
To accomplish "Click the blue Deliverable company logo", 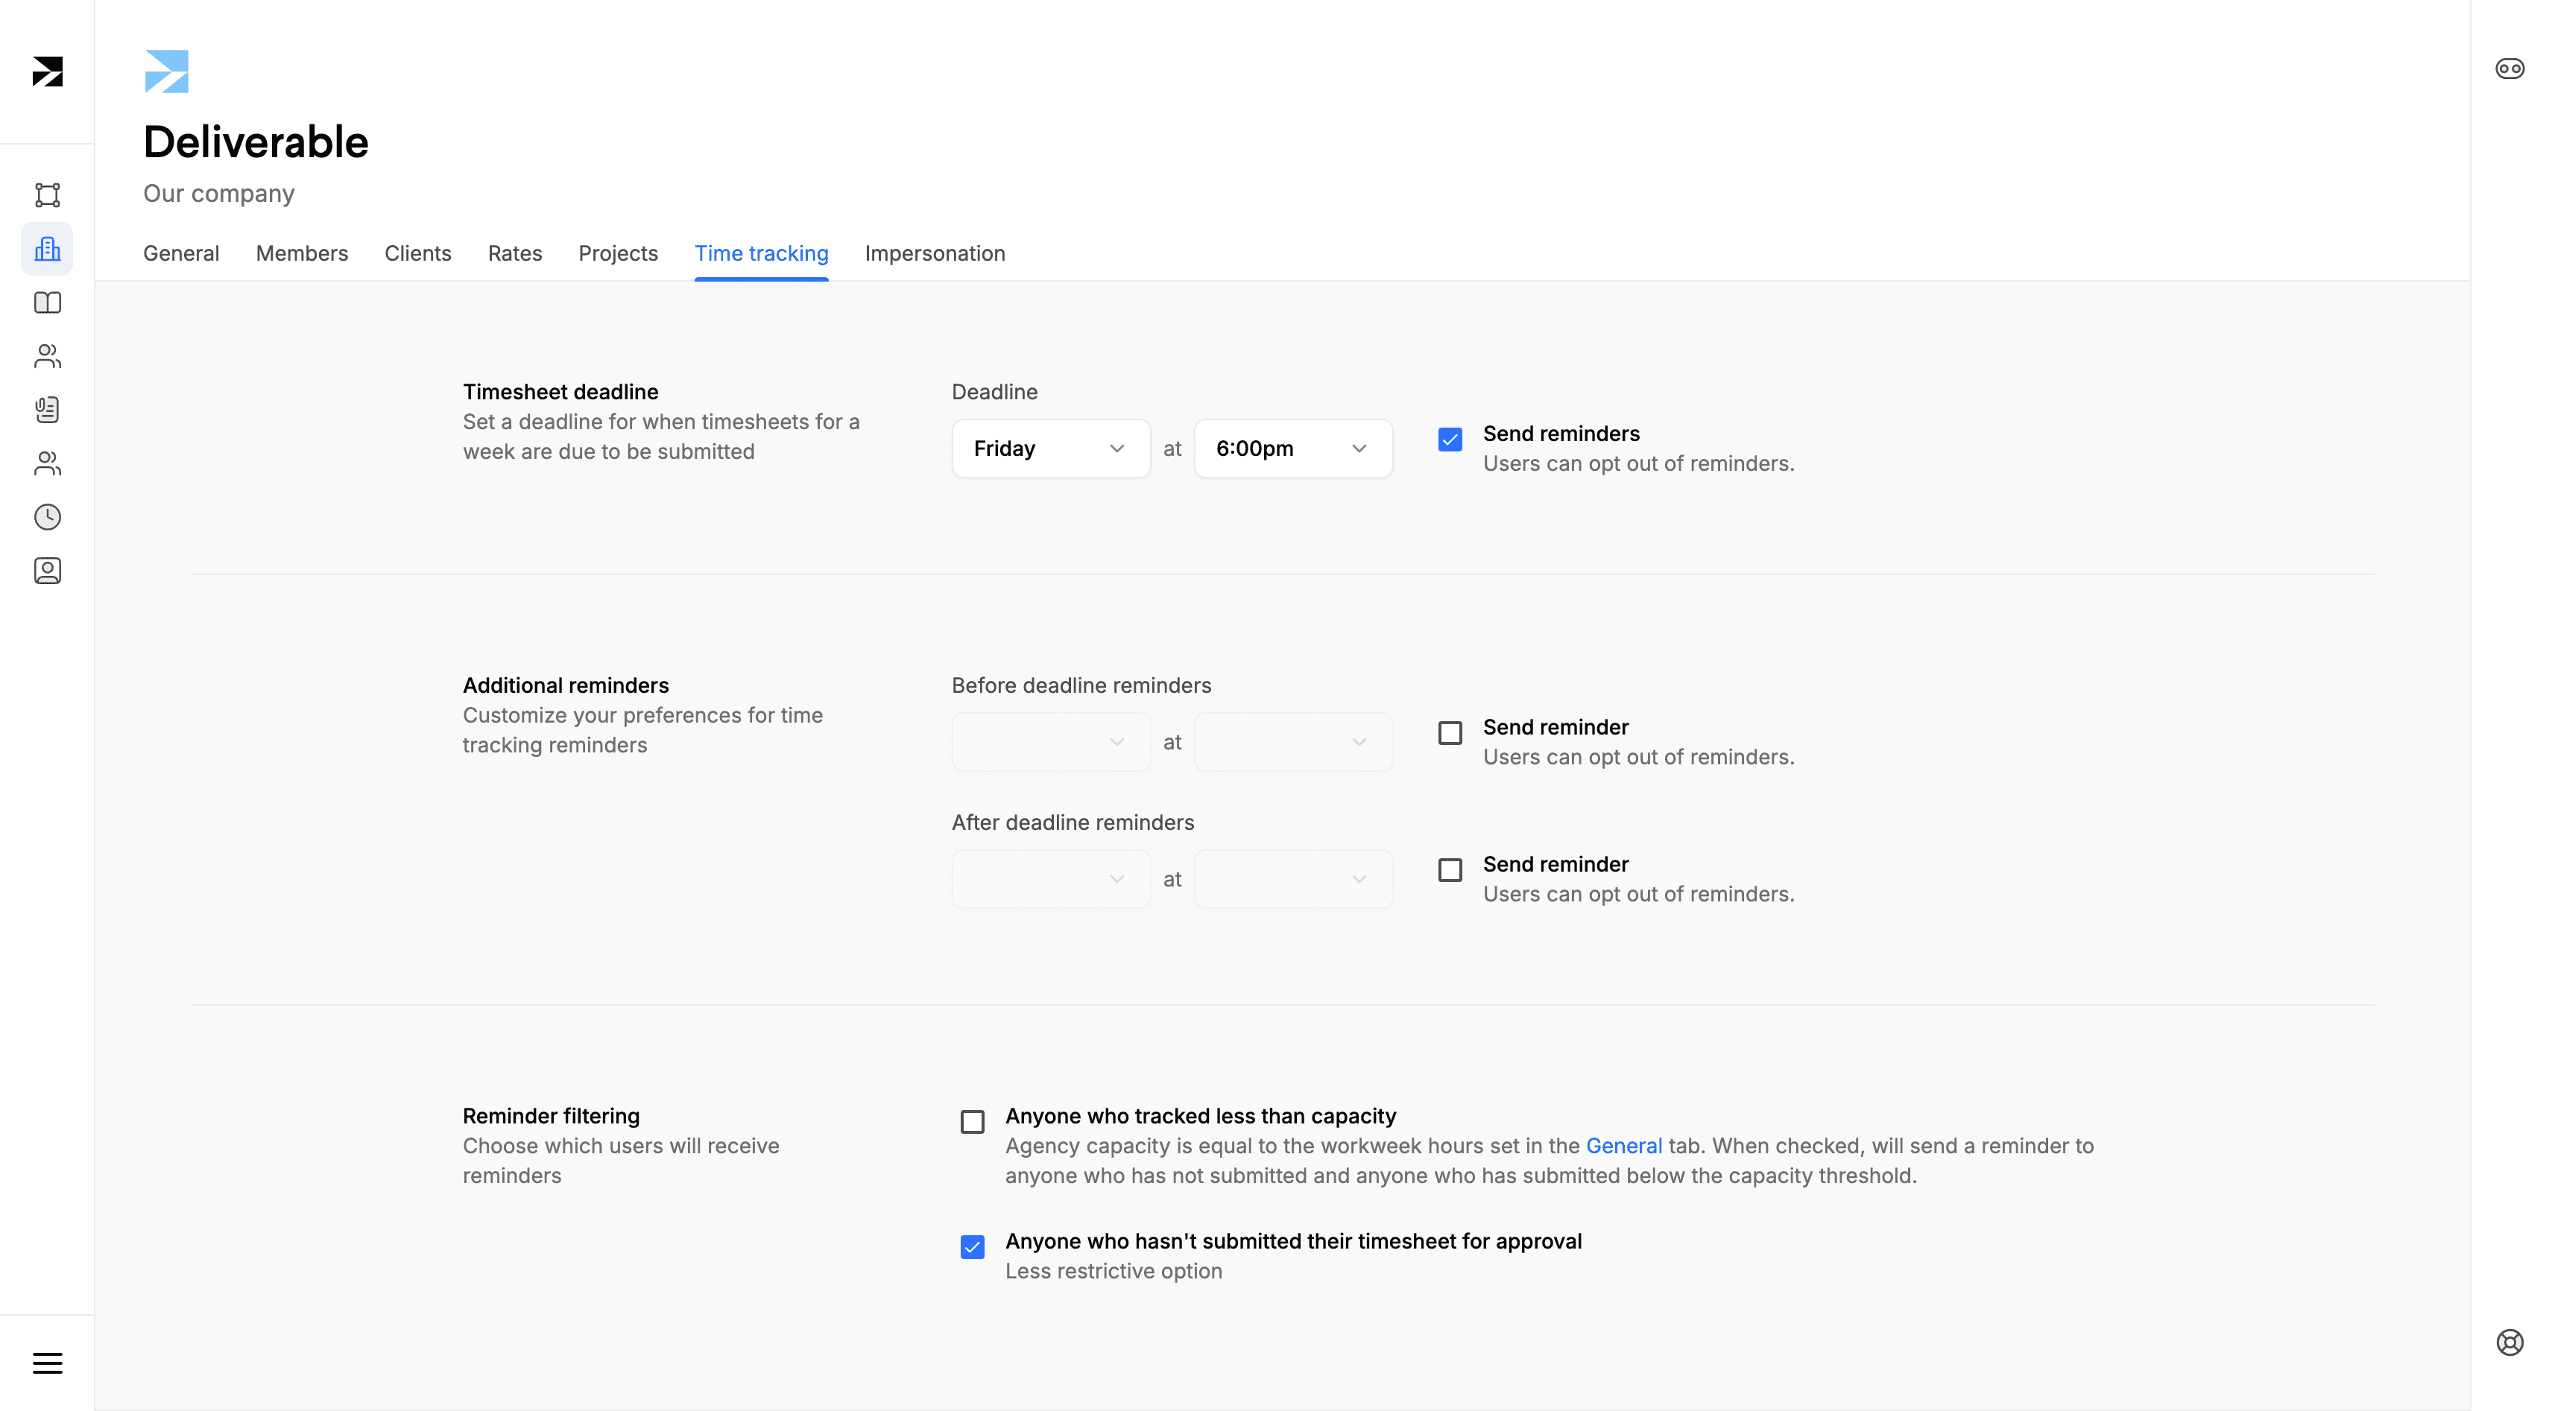I will (x=166, y=72).
